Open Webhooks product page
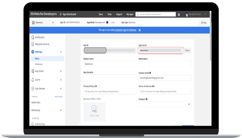This screenshot has width=242, height=138. [36, 102]
